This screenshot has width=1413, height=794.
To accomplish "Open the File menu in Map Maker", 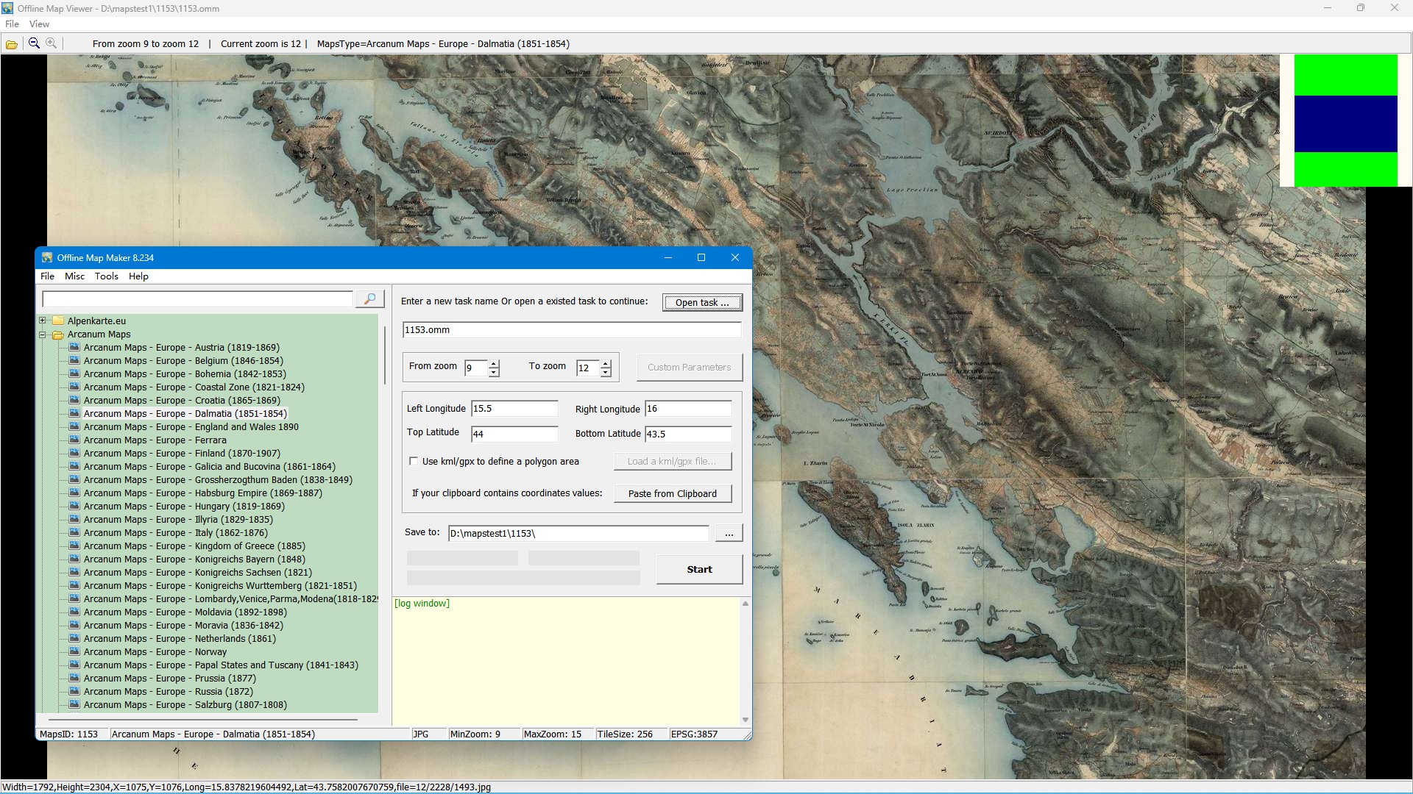I will (47, 276).
